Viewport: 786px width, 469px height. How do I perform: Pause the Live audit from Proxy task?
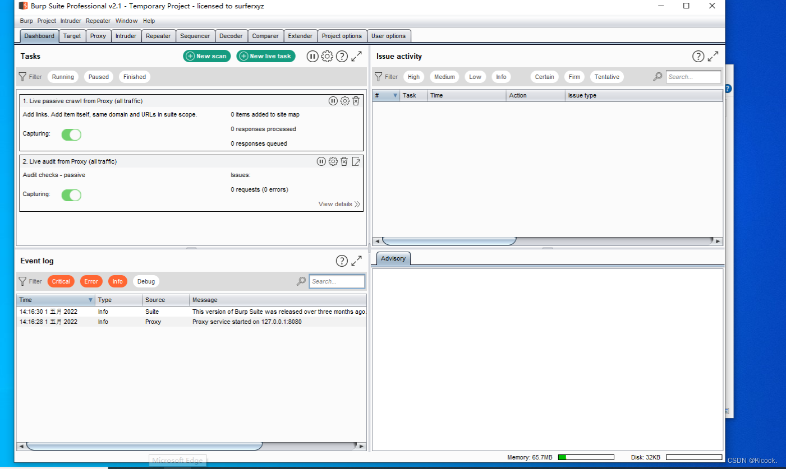pyautogui.click(x=321, y=161)
